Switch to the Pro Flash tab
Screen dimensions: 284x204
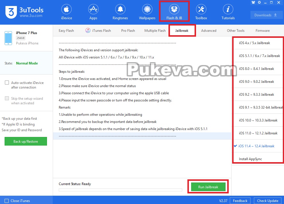(128, 31)
